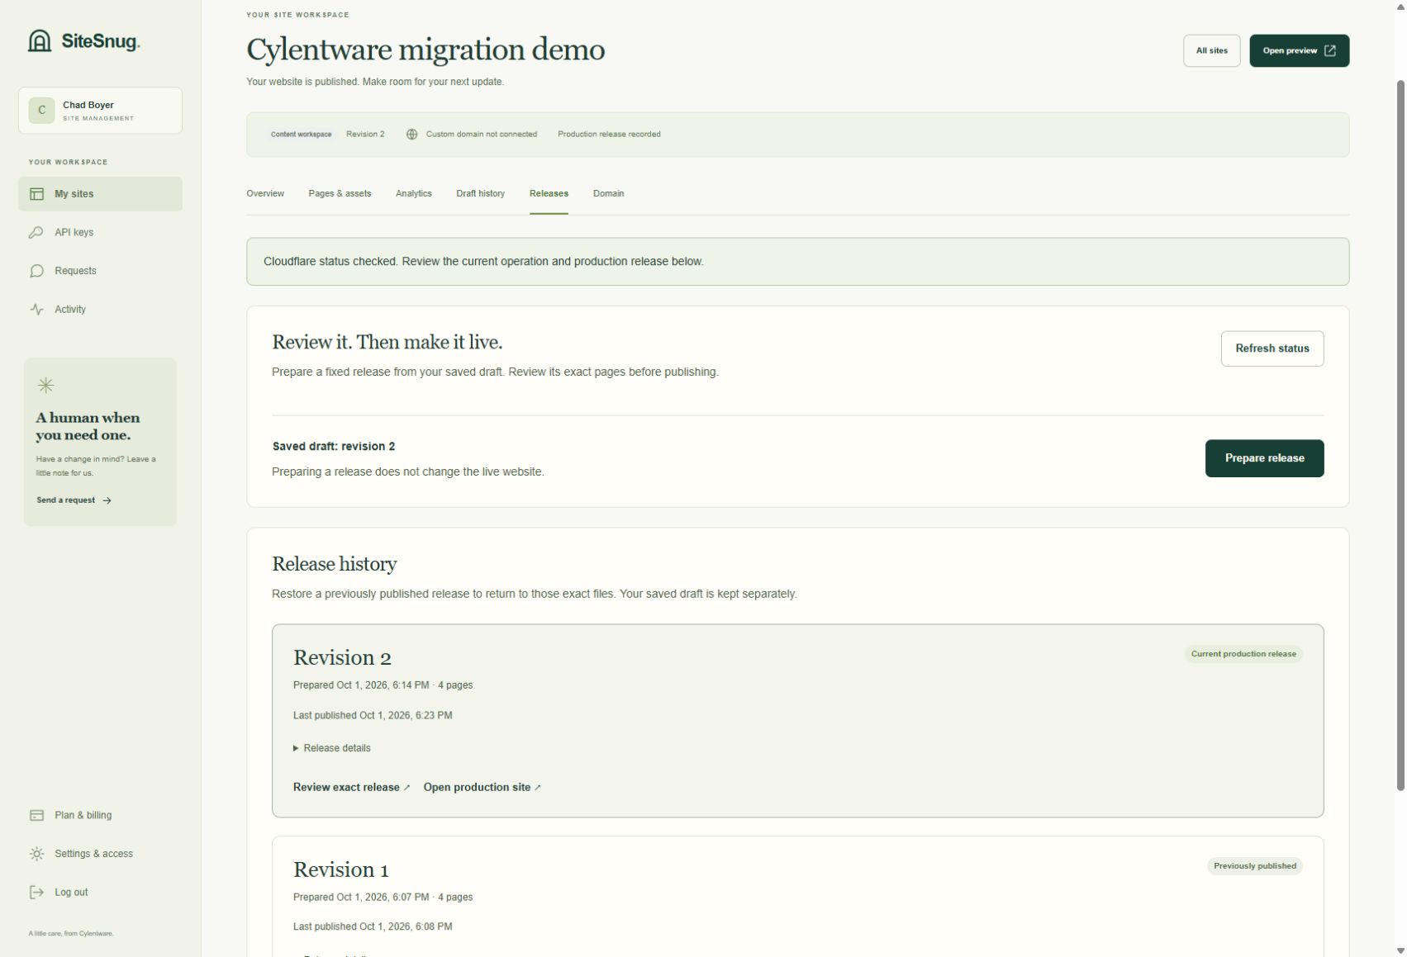Open Plan & billing in the sidebar
The image size is (1407, 957).
pyautogui.click(x=100, y=816)
